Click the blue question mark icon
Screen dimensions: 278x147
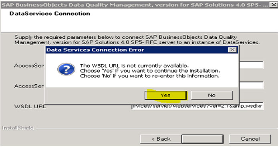[66, 69]
